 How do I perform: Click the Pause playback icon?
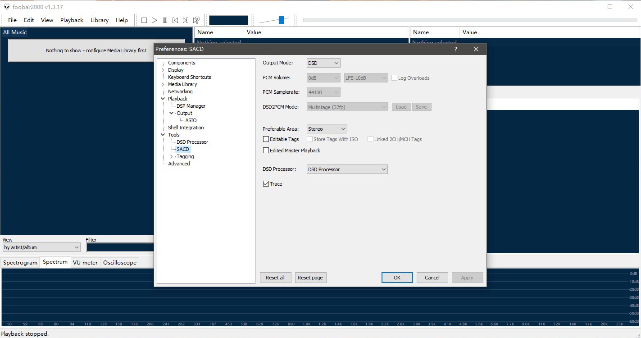pyautogui.click(x=165, y=20)
